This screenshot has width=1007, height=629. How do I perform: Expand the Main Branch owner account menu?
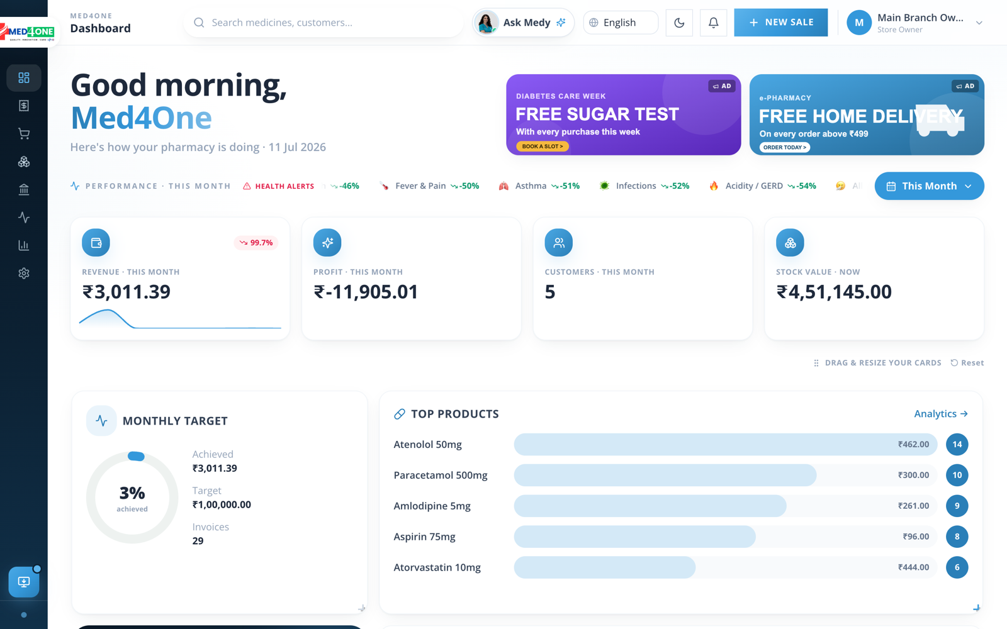tap(915, 23)
